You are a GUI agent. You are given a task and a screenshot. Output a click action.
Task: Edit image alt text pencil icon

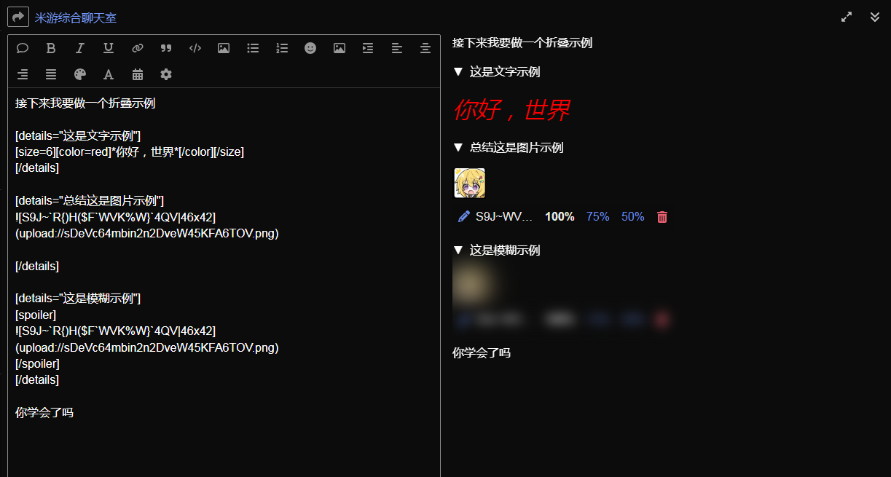click(463, 217)
